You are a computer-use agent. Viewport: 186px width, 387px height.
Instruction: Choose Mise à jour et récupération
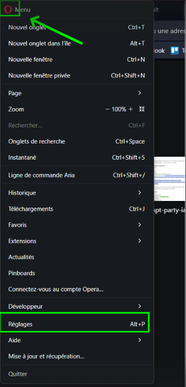pos(77,356)
